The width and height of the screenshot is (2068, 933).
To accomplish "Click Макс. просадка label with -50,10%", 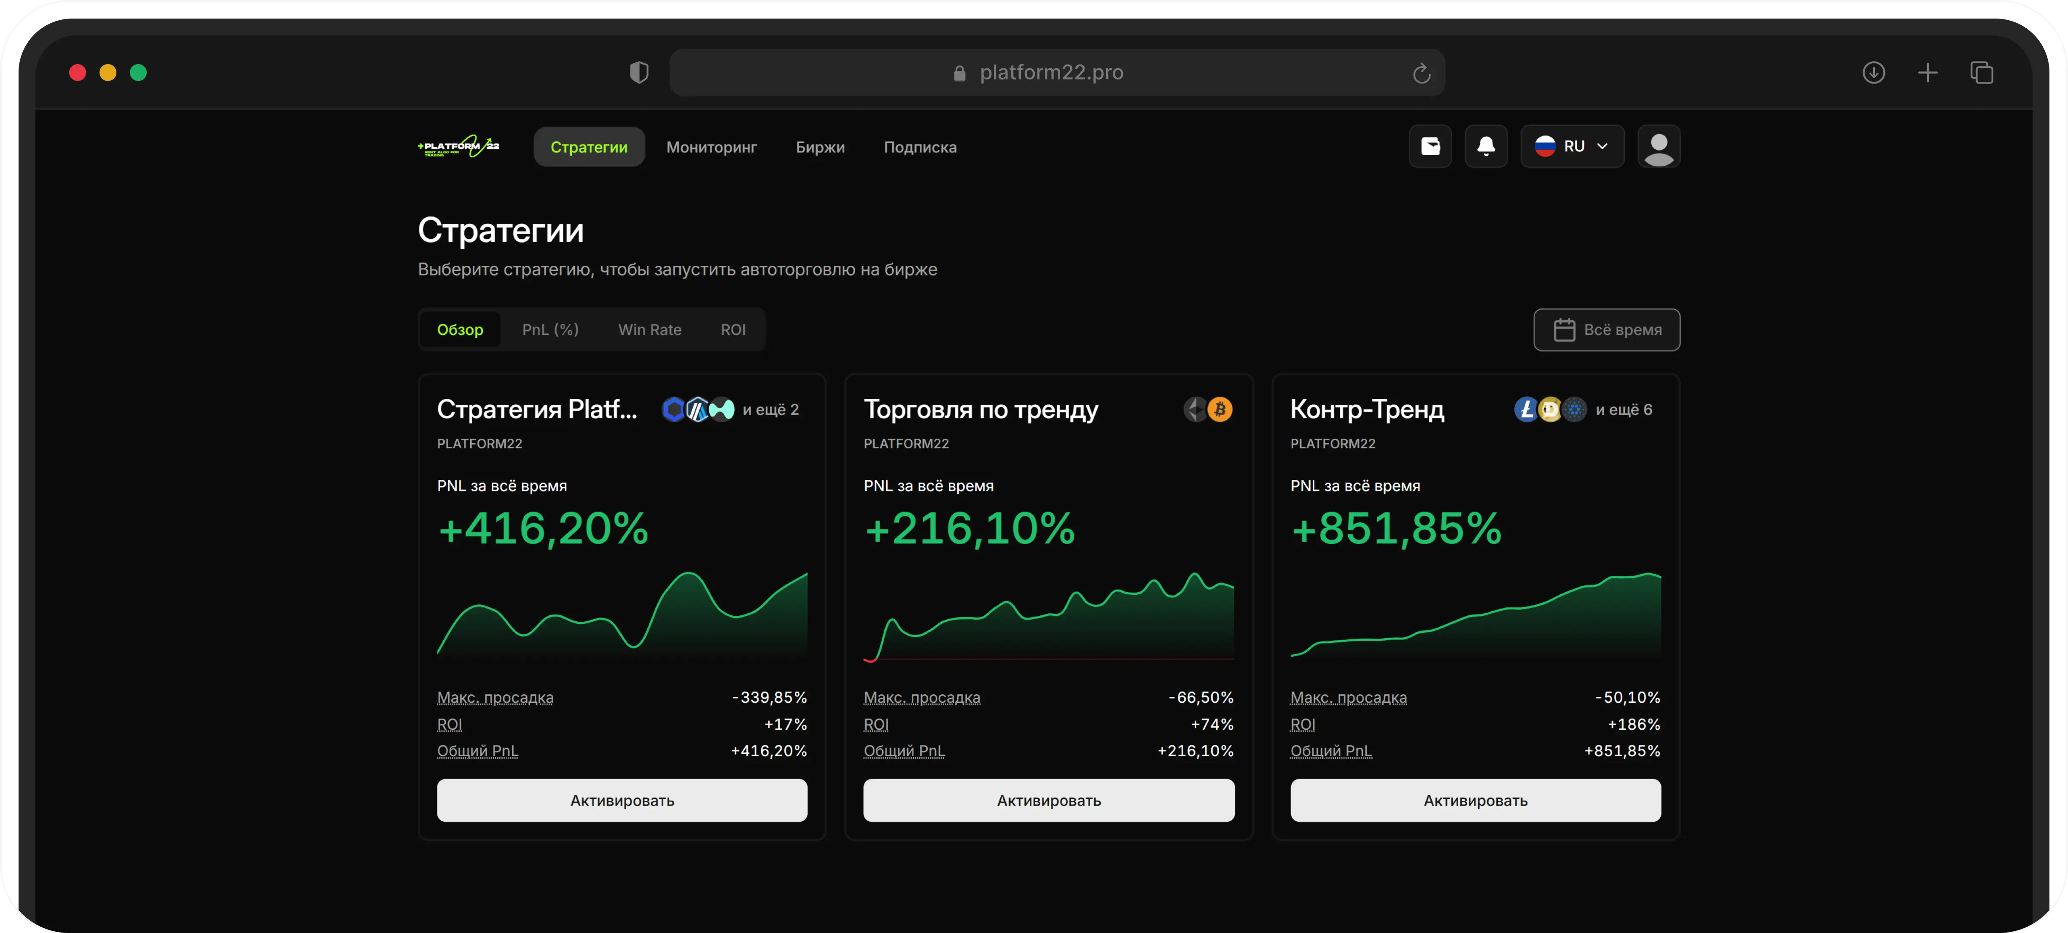I will pos(1348,697).
